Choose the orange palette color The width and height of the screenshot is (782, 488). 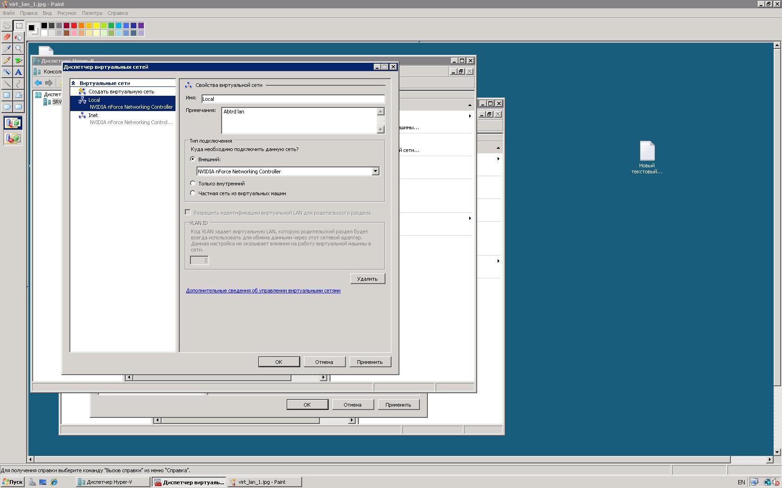(81, 26)
